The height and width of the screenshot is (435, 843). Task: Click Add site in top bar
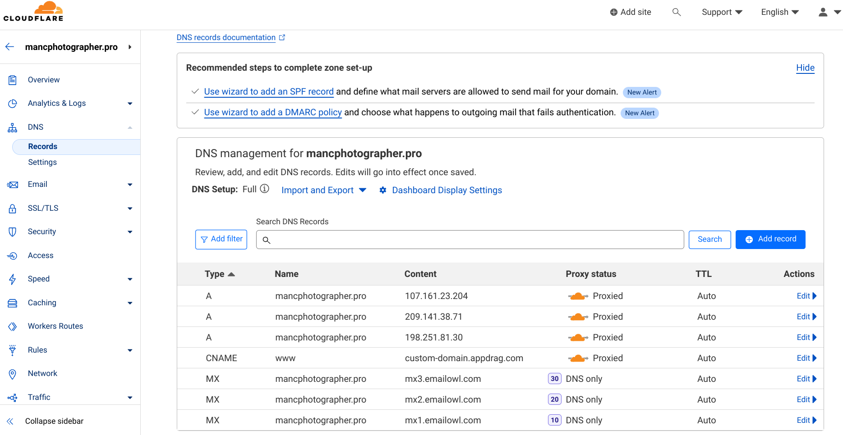coord(631,12)
